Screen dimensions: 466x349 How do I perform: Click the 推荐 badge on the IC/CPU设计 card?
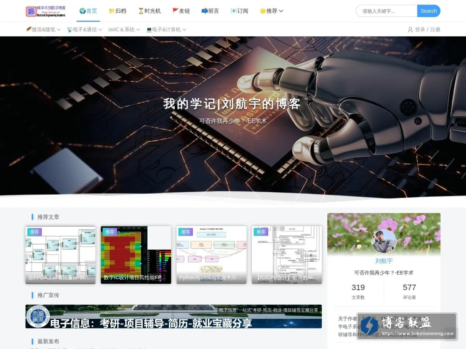[x=261, y=232]
